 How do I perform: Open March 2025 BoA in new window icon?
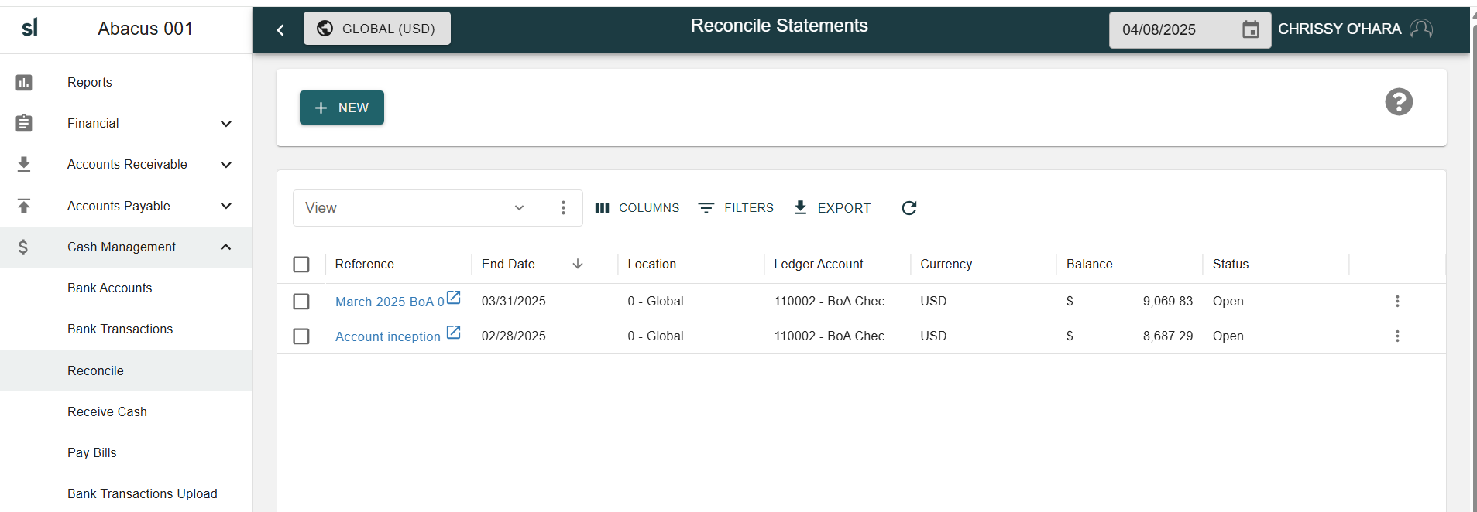click(x=454, y=298)
